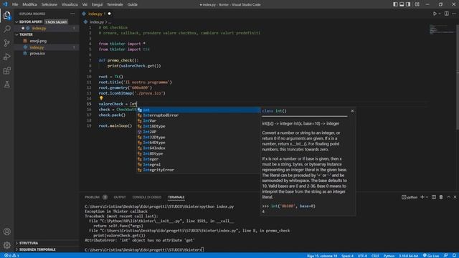This screenshot has height=258, width=459.
Task: Open the Extensions view
Action: coord(6,70)
